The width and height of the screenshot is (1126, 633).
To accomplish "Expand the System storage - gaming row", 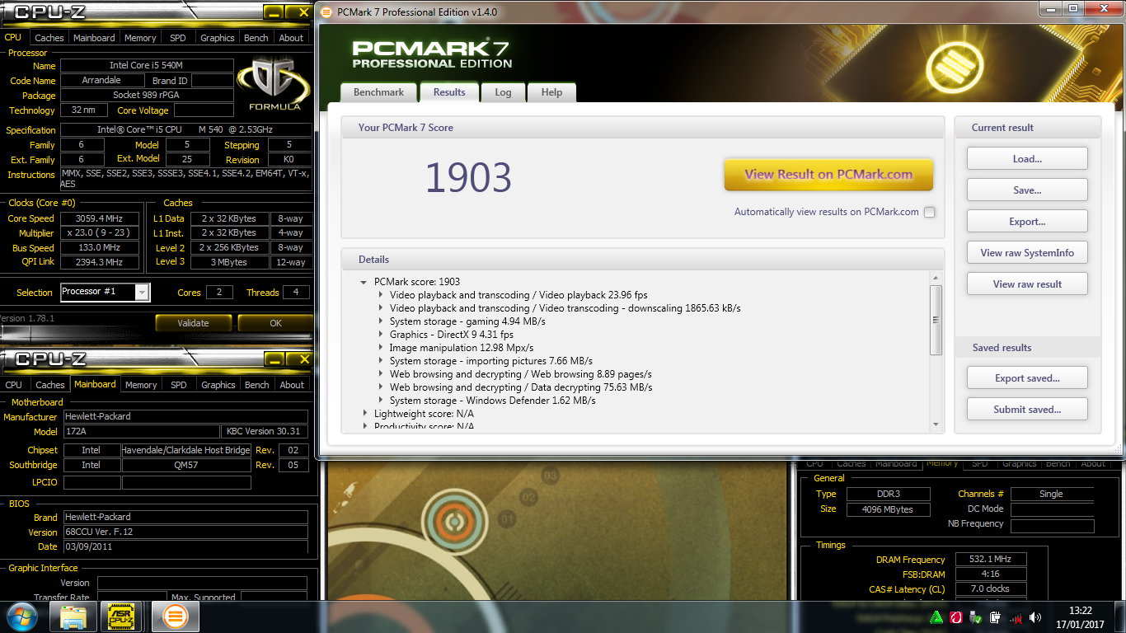I will 380,321.
